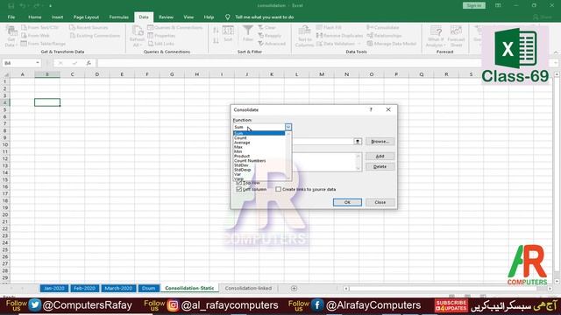Click the Browse button

(x=380, y=142)
